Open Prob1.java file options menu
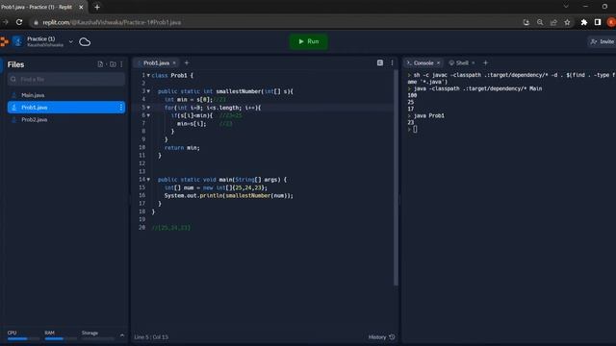 click(121, 107)
